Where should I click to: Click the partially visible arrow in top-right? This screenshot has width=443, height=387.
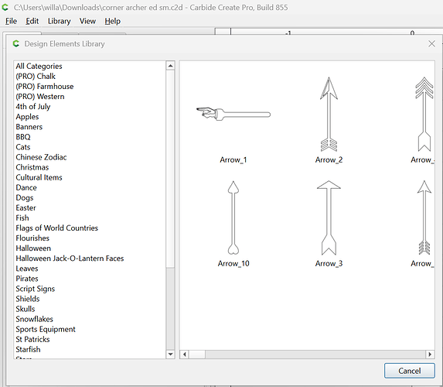(424, 115)
